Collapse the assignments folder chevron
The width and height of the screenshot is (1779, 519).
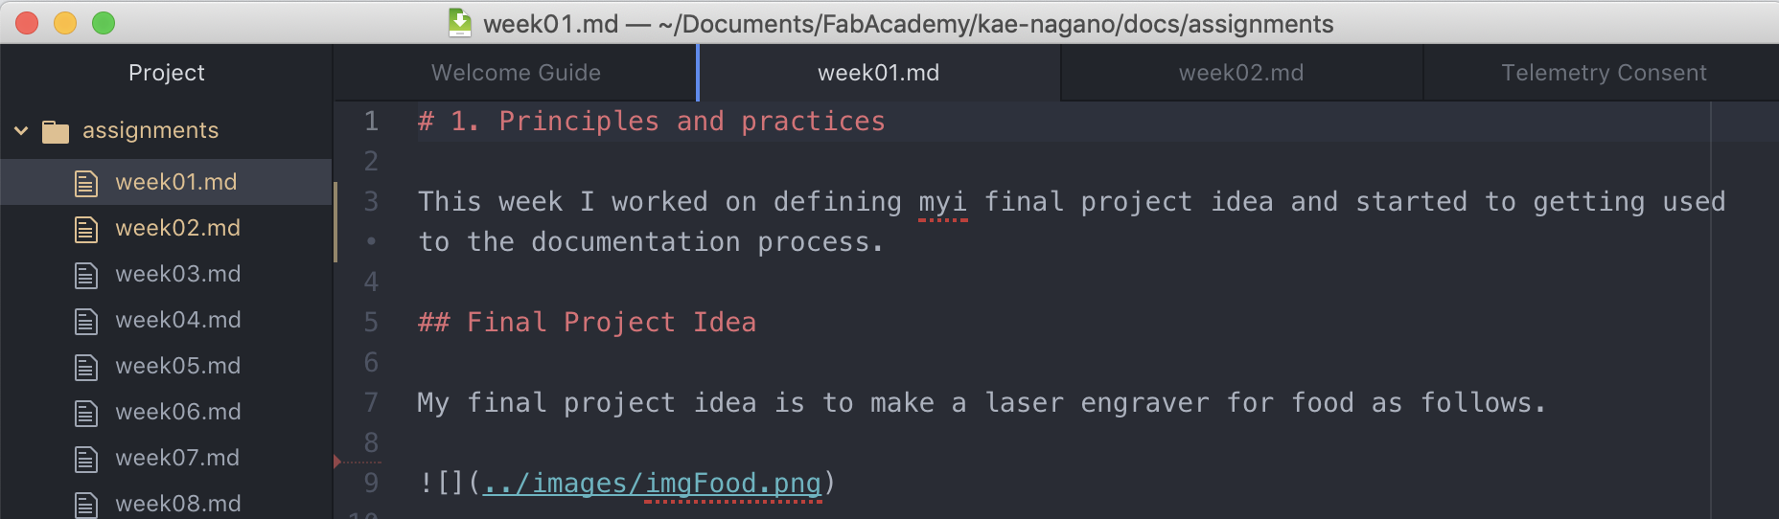(x=21, y=131)
